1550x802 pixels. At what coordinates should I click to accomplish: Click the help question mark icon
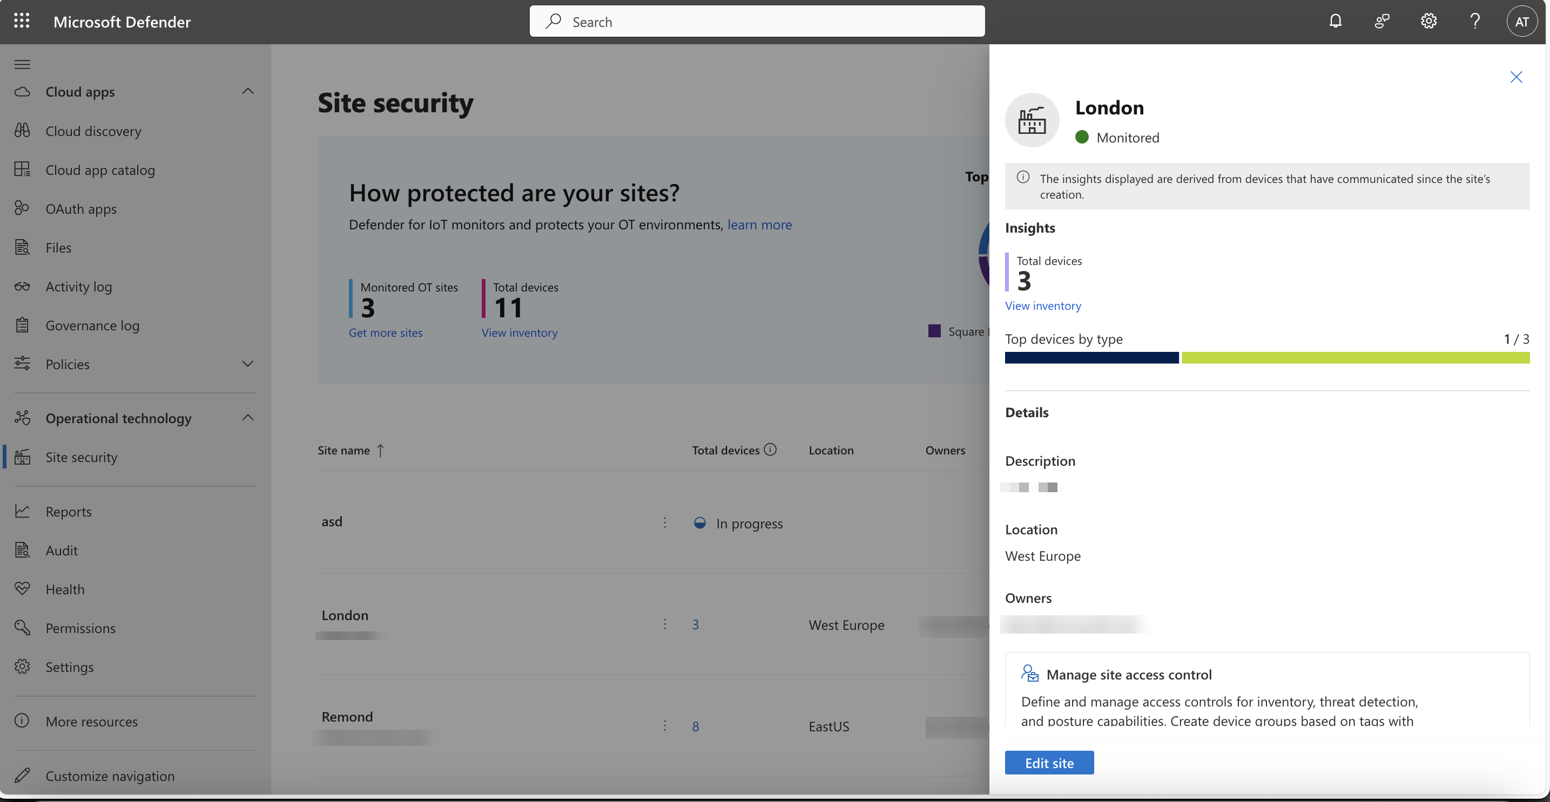coord(1475,21)
